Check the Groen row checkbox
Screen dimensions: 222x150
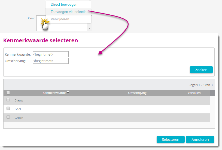tap(8, 117)
